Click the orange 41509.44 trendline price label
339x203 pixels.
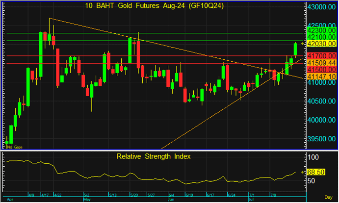(320, 63)
